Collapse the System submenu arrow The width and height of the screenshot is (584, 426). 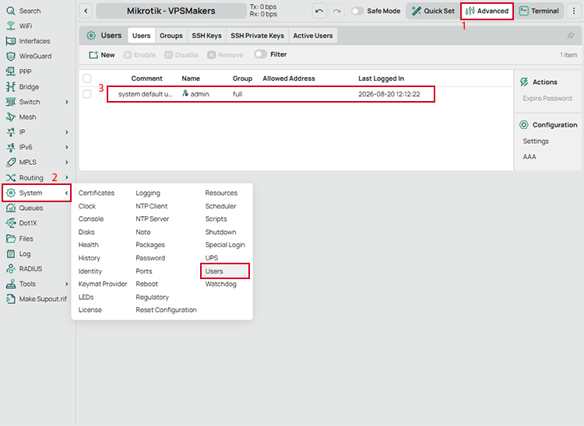click(66, 193)
